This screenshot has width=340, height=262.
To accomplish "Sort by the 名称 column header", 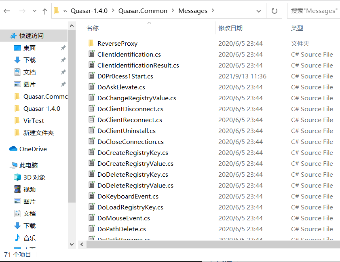I will [x=92, y=28].
